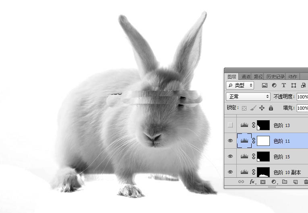Hide the 色阶 10 副本 layer
Image resolution: width=308 pixels, height=213 pixels.
point(230,172)
